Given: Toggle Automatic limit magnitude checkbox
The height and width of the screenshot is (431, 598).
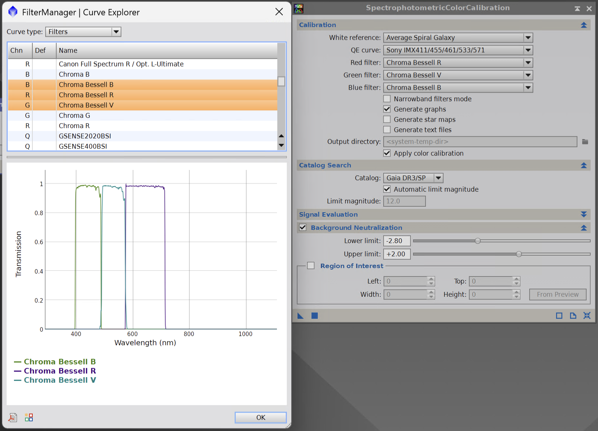Looking at the screenshot, I should coord(387,189).
